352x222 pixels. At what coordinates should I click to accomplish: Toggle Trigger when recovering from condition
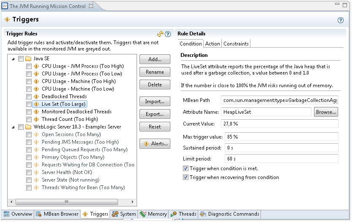(x=186, y=177)
